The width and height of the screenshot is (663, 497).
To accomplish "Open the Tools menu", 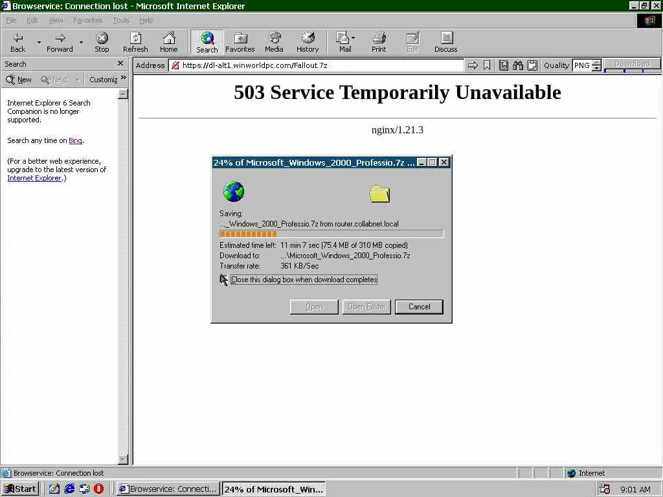I will coord(121,20).
